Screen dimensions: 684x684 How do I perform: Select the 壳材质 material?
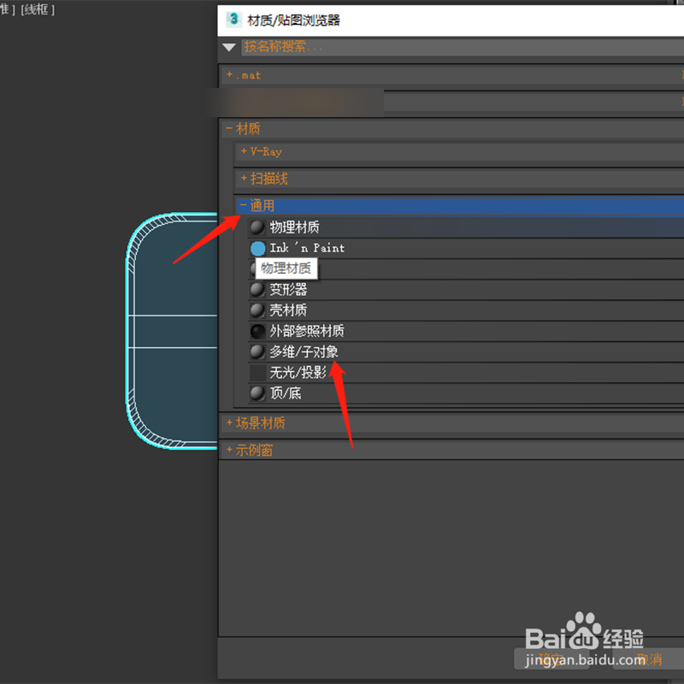point(466,310)
